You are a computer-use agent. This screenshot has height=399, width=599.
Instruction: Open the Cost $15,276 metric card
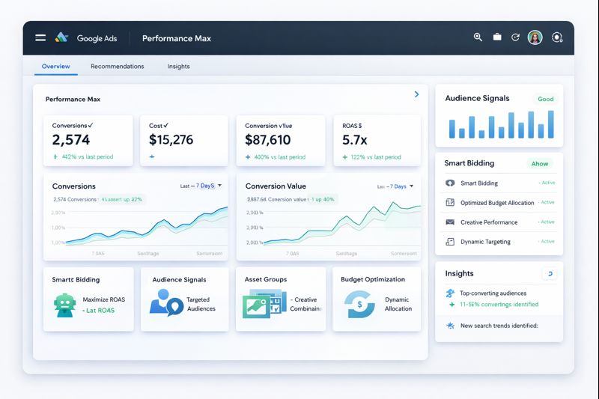pos(184,141)
